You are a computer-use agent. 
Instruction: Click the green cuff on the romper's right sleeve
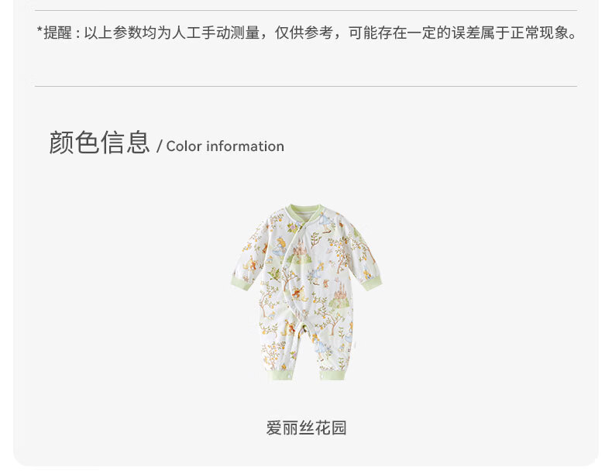click(370, 282)
